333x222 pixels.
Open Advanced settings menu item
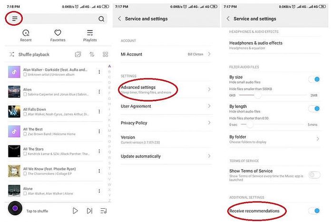tap(148, 89)
